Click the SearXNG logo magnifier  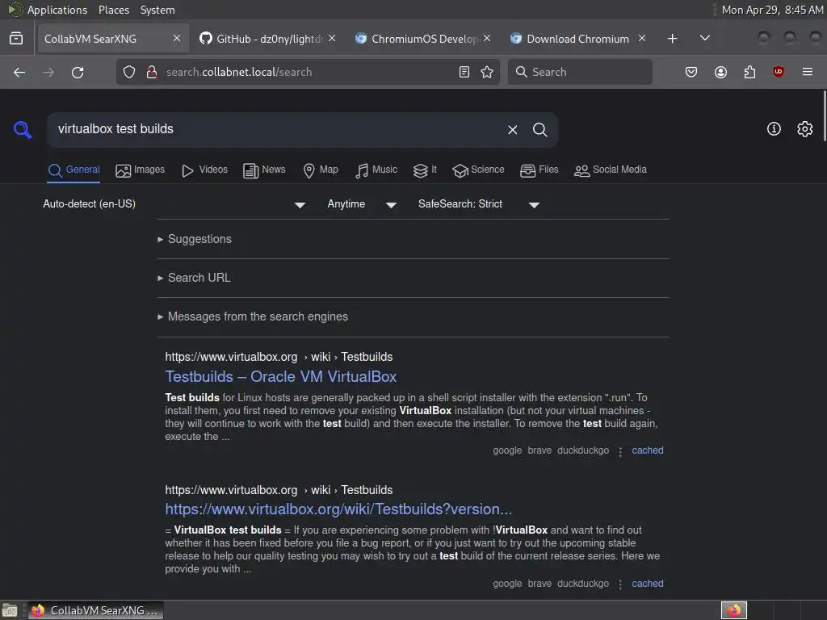pos(23,129)
